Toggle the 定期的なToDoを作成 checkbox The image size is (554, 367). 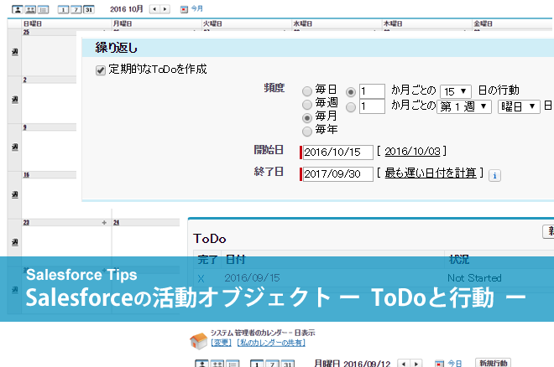click(101, 70)
